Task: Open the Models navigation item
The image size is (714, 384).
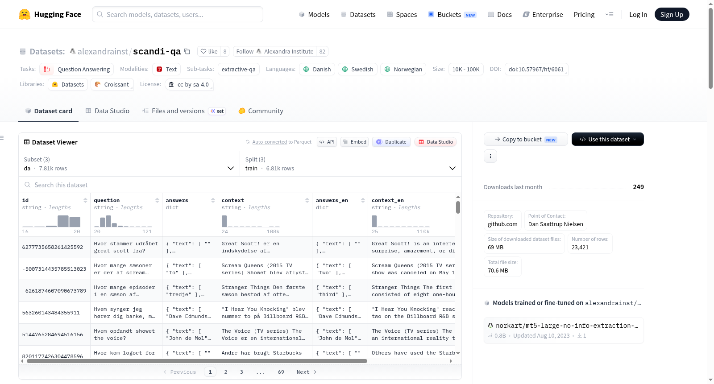Action: pos(314,14)
